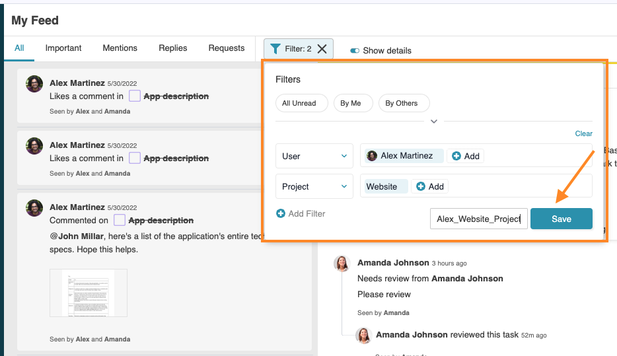
Task: Open the Project filter type dropdown
Action: [314, 186]
